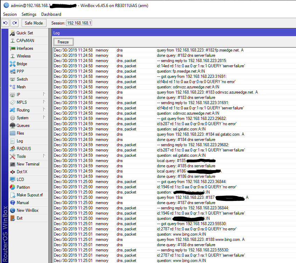The image size is (296, 263).
Task: Open the Manual help icon
Action: 13,203
